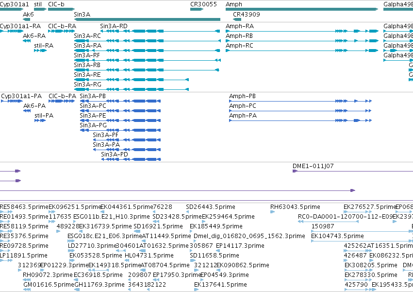413x292 pixels.
Task: Select the long Sin3A gene bar
Action: [147, 19]
